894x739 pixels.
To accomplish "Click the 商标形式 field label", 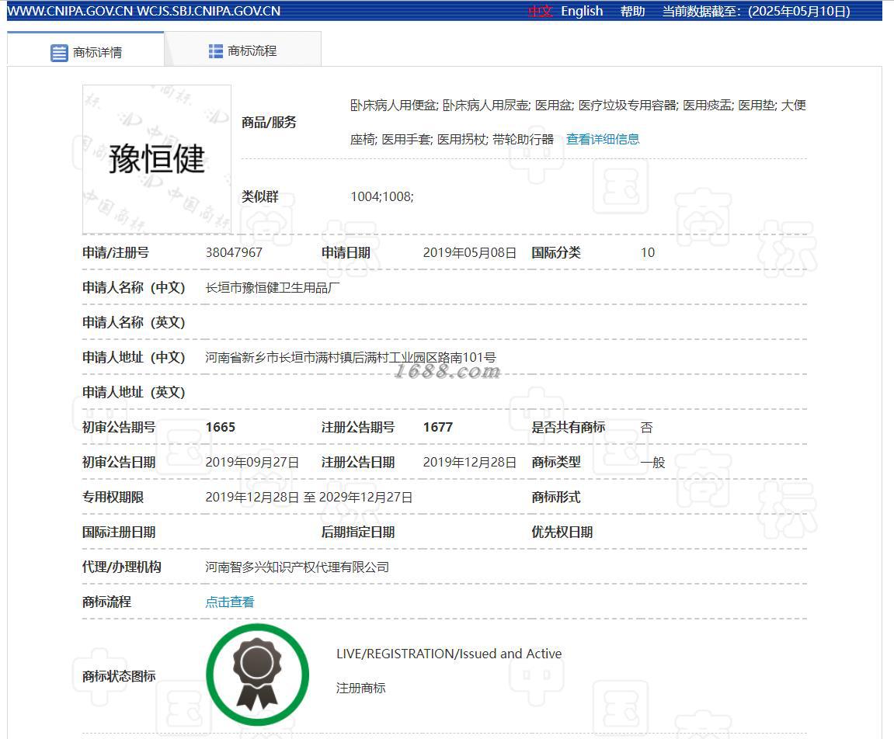I will point(556,497).
